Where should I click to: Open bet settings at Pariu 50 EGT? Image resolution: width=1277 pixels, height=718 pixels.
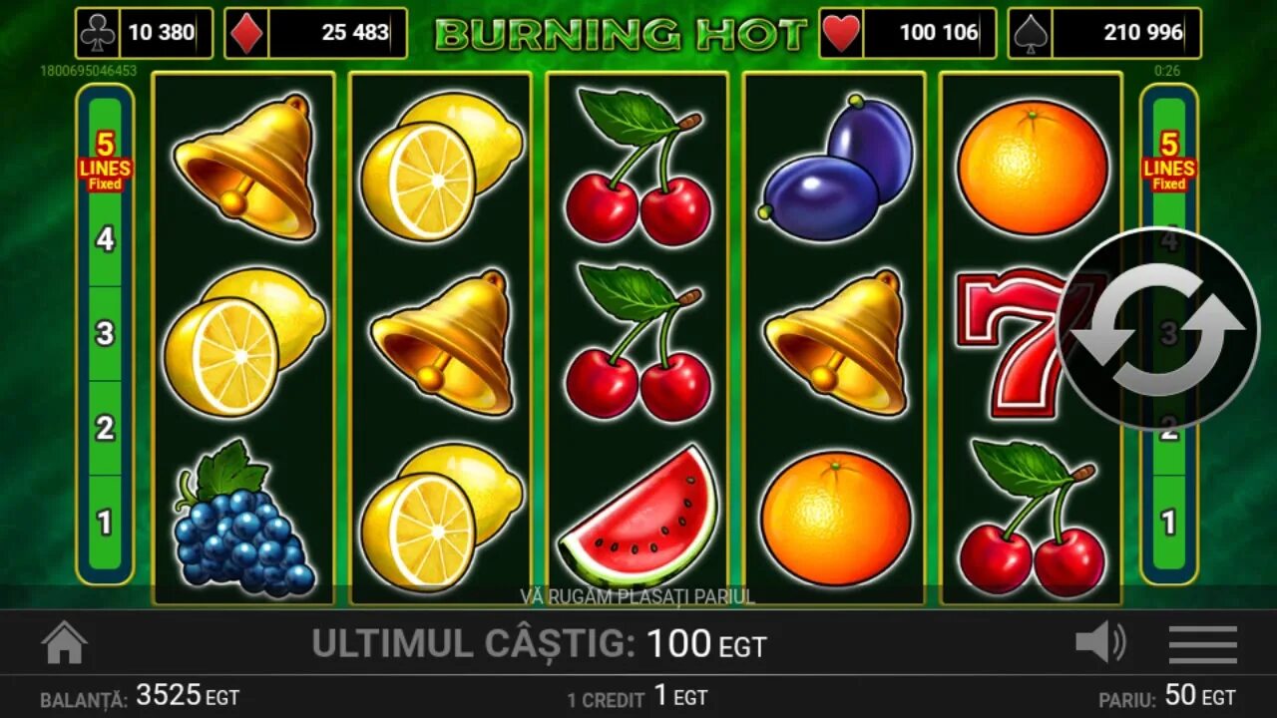(x=1167, y=697)
